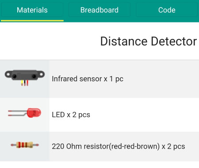The width and height of the screenshot is (199, 168).
Task: Click the sensor's left mounting hole
Action: 8,74
